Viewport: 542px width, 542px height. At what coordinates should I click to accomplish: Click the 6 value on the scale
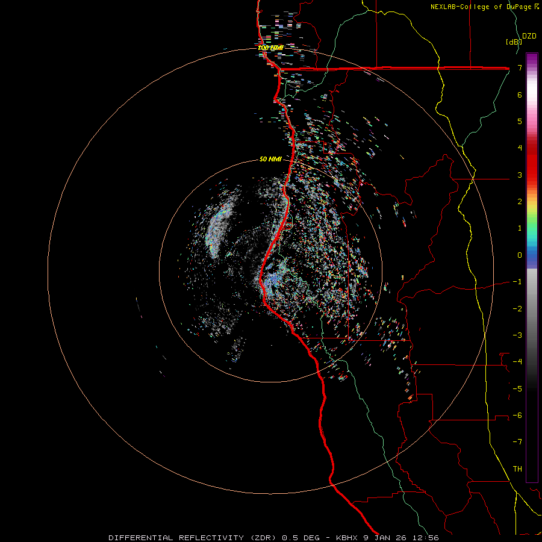[520, 95]
